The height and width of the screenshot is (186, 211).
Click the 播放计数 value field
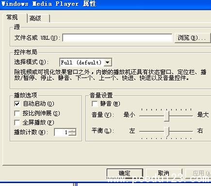tap(61, 132)
